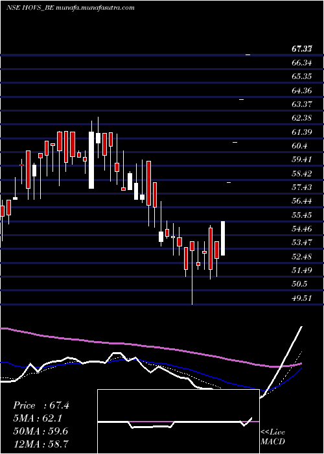
Task: Click the '12MA : 58.7' readout
Action: point(40,444)
